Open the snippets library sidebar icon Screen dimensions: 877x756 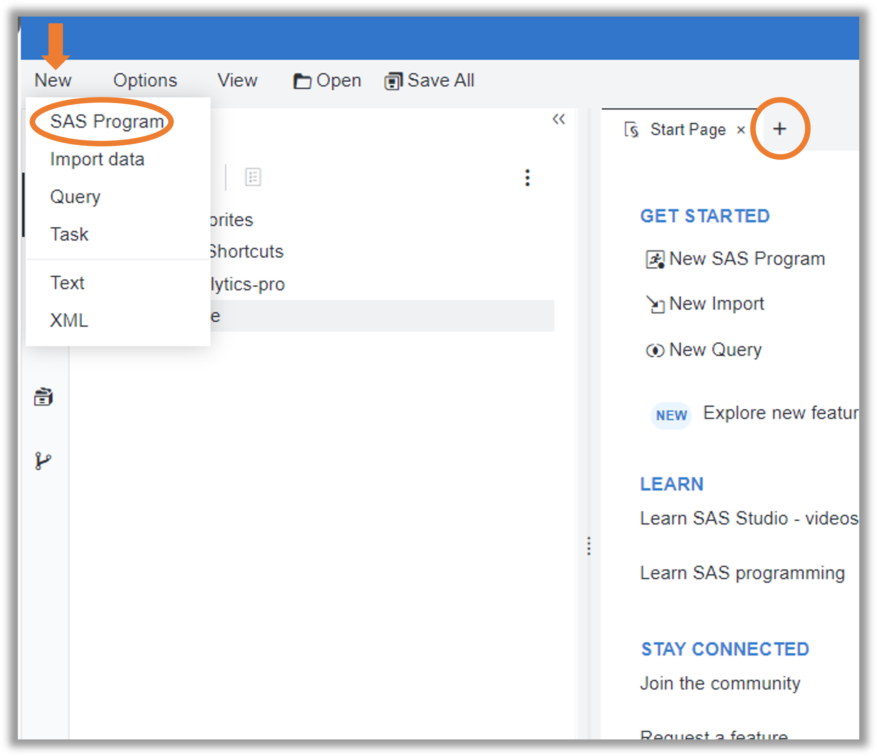click(43, 397)
